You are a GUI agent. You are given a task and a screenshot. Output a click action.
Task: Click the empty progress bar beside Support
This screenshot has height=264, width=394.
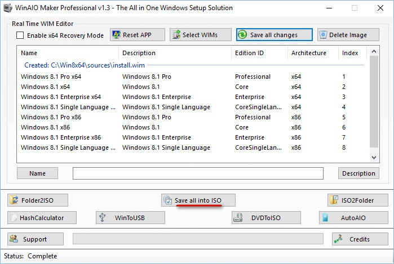[198, 239]
